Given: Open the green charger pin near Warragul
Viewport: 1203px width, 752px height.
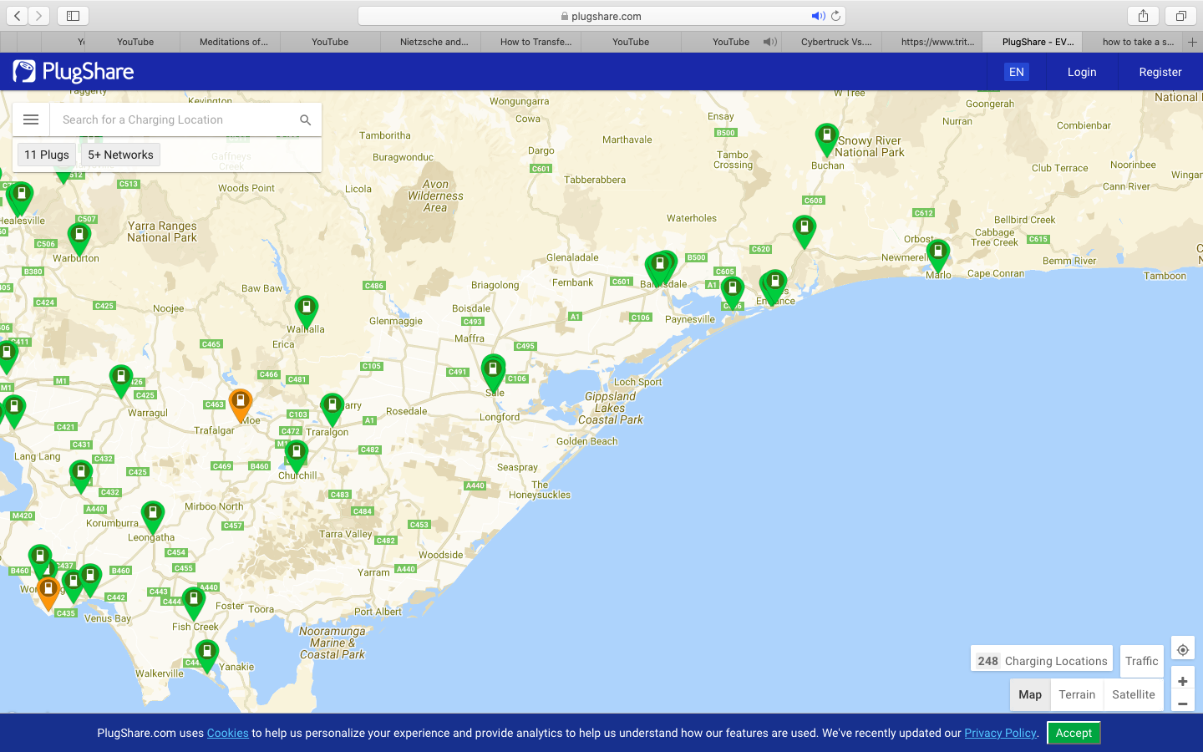Looking at the screenshot, I should coord(121,380).
